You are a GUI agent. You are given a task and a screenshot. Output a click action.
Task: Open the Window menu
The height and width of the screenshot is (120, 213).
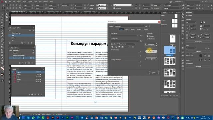coord(46,2)
